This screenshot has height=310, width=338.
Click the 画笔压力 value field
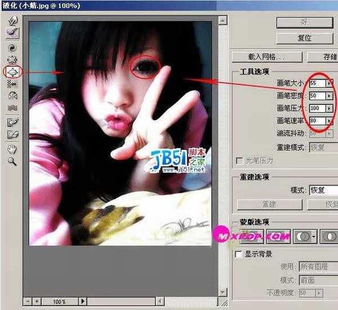317,108
